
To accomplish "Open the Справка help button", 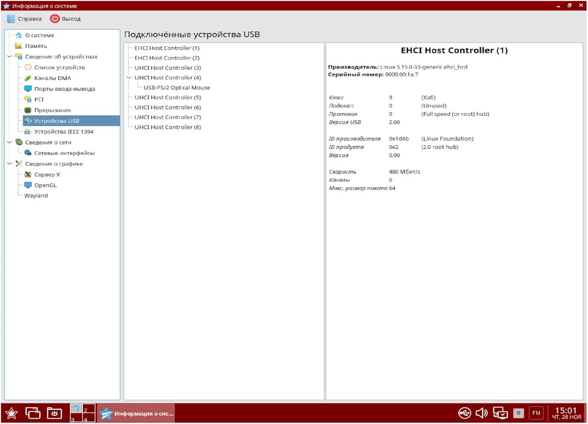I will tap(25, 19).
